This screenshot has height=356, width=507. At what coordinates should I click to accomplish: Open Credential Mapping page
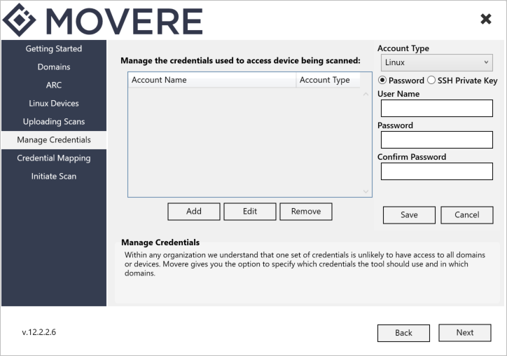[x=54, y=158]
